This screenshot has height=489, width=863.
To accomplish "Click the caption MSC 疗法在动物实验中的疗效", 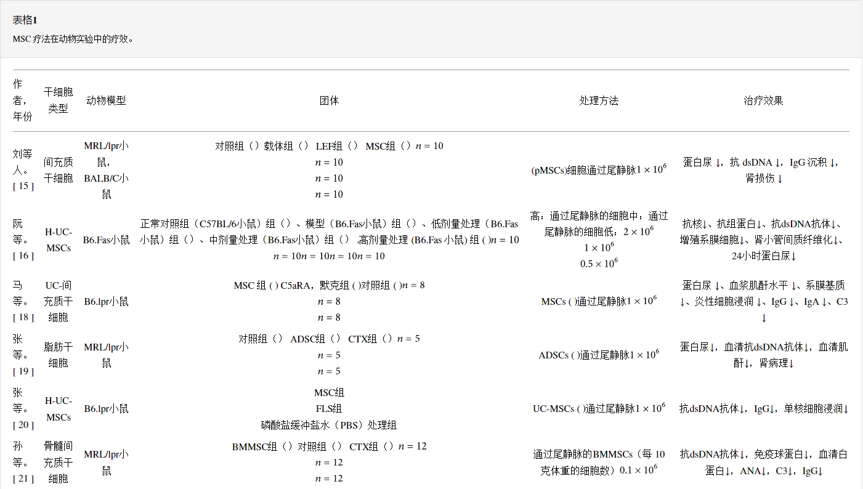I will 73,39.
